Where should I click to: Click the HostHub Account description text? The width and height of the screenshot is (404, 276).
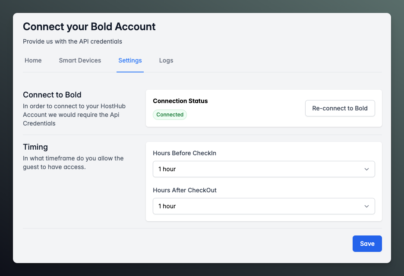[x=74, y=115]
